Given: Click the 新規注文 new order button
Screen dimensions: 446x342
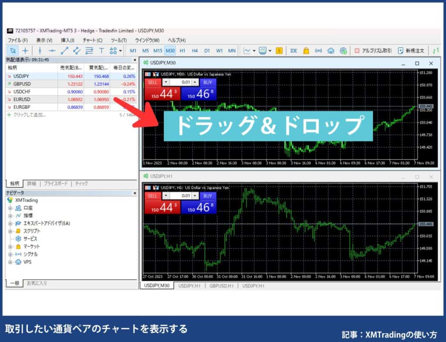Looking at the screenshot, I should [411, 51].
